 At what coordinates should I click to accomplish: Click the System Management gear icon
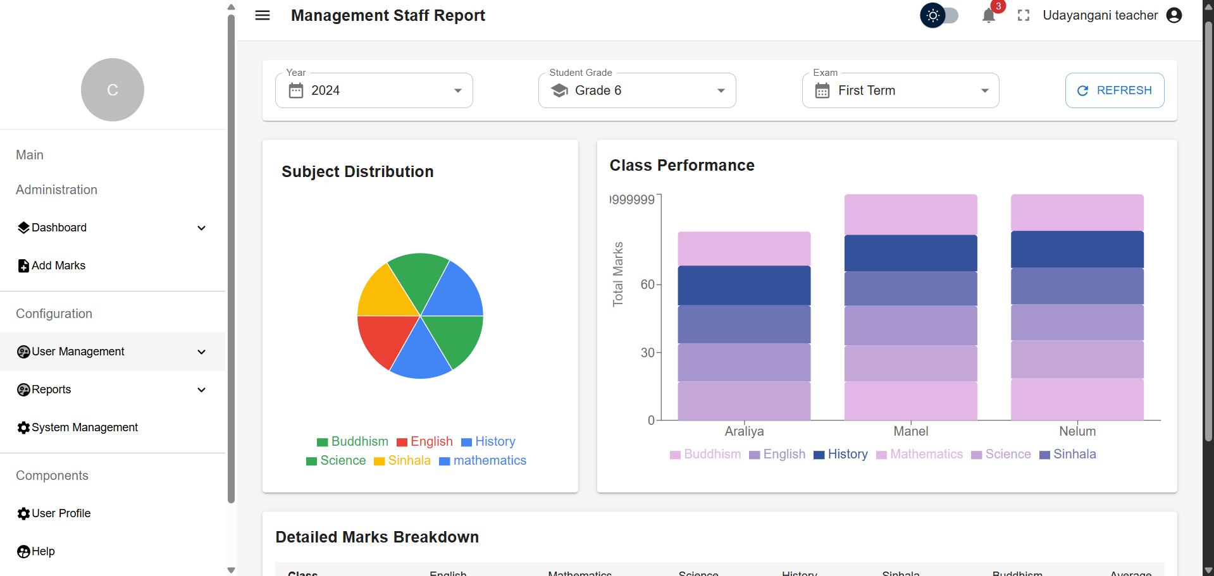23,428
